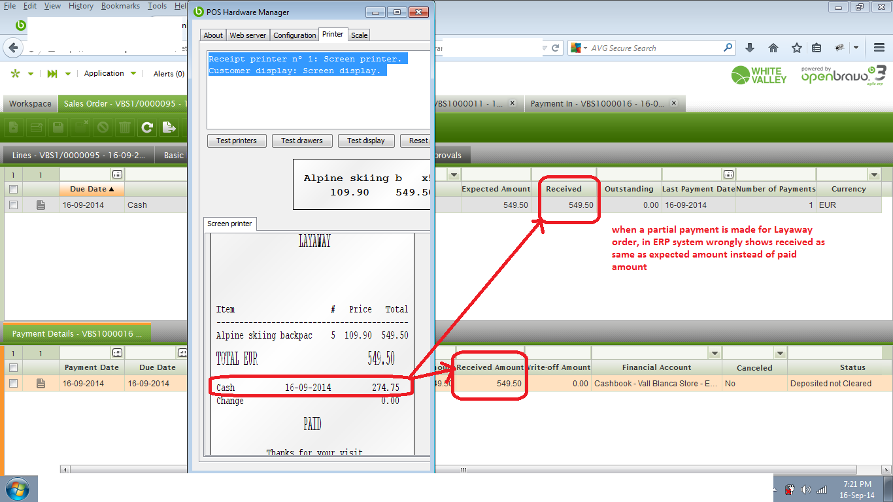Click the Reset button in POS Hardware Manager
893x502 pixels.
tap(416, 141)
